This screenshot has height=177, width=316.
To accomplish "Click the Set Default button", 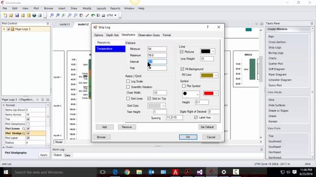I will [207, 127].
